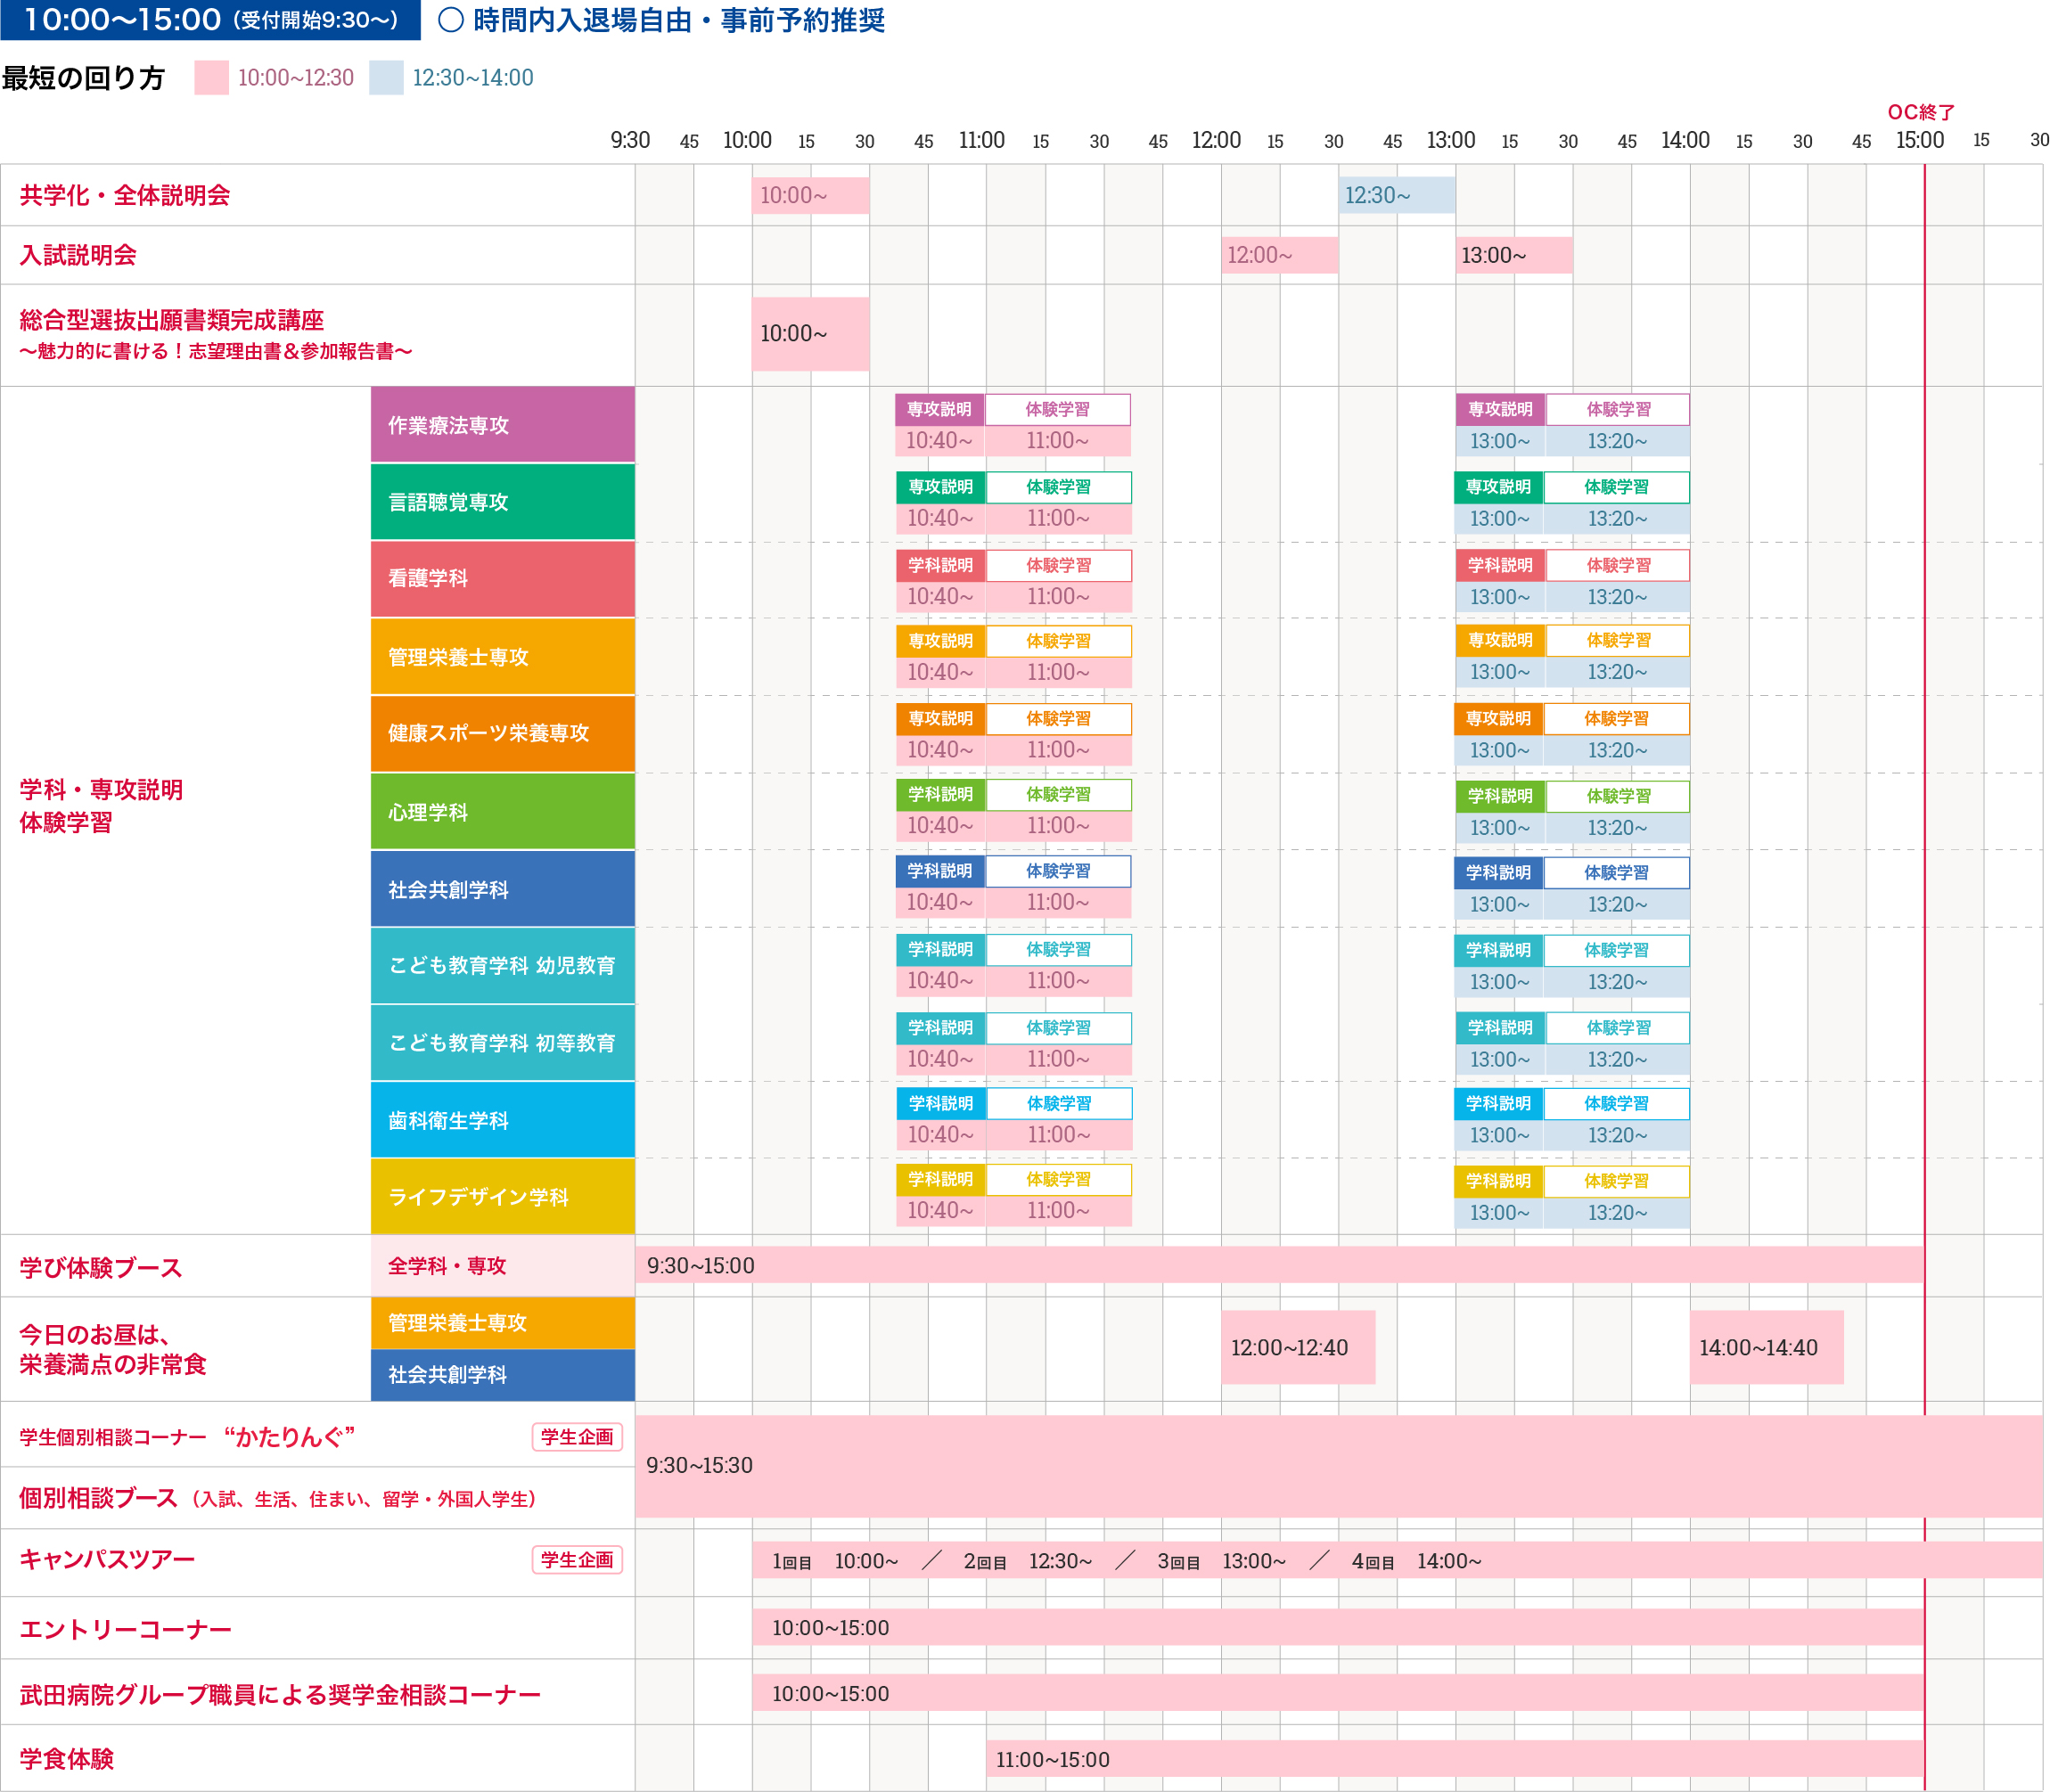Click ライフデザイン学科 11:00~ time cell
2050x1792 pixels.
point(1059,1210)
